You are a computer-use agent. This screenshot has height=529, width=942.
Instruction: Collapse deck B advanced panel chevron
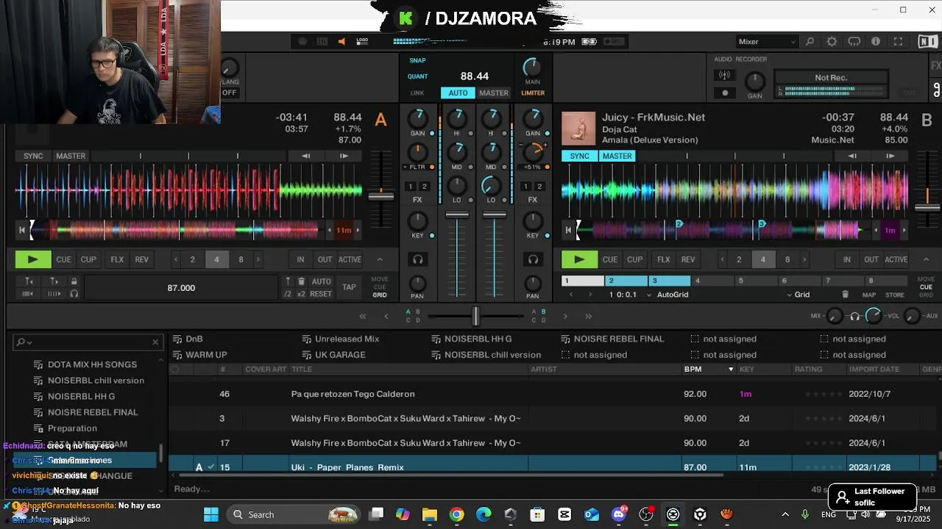pyautogui.click(x=926, y=259)
